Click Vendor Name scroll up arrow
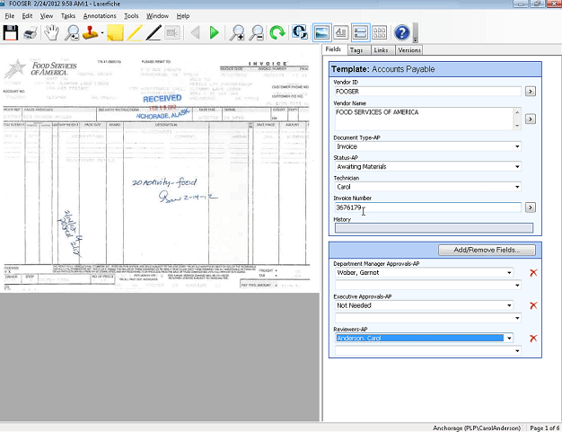The height and width of the screenshot is (432, 562). click(517, 112)
